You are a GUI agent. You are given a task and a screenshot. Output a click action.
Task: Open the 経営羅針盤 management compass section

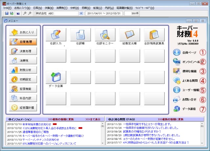click(x=23, y=108)
